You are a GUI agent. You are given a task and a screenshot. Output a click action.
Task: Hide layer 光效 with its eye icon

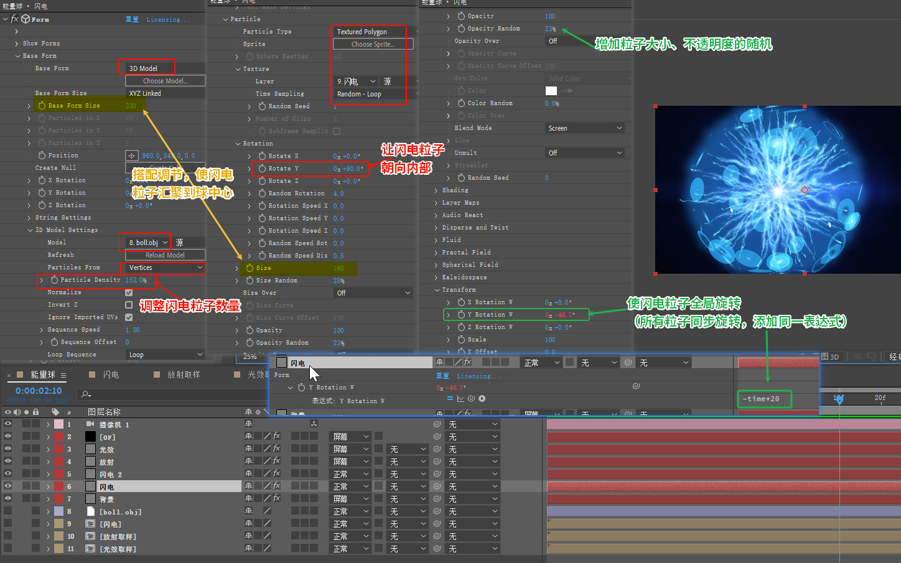coord(8,449)
